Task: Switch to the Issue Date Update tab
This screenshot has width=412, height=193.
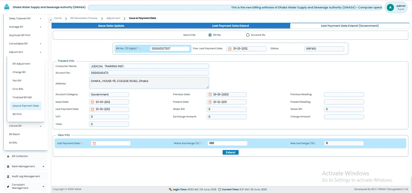Action: [111, 26]
